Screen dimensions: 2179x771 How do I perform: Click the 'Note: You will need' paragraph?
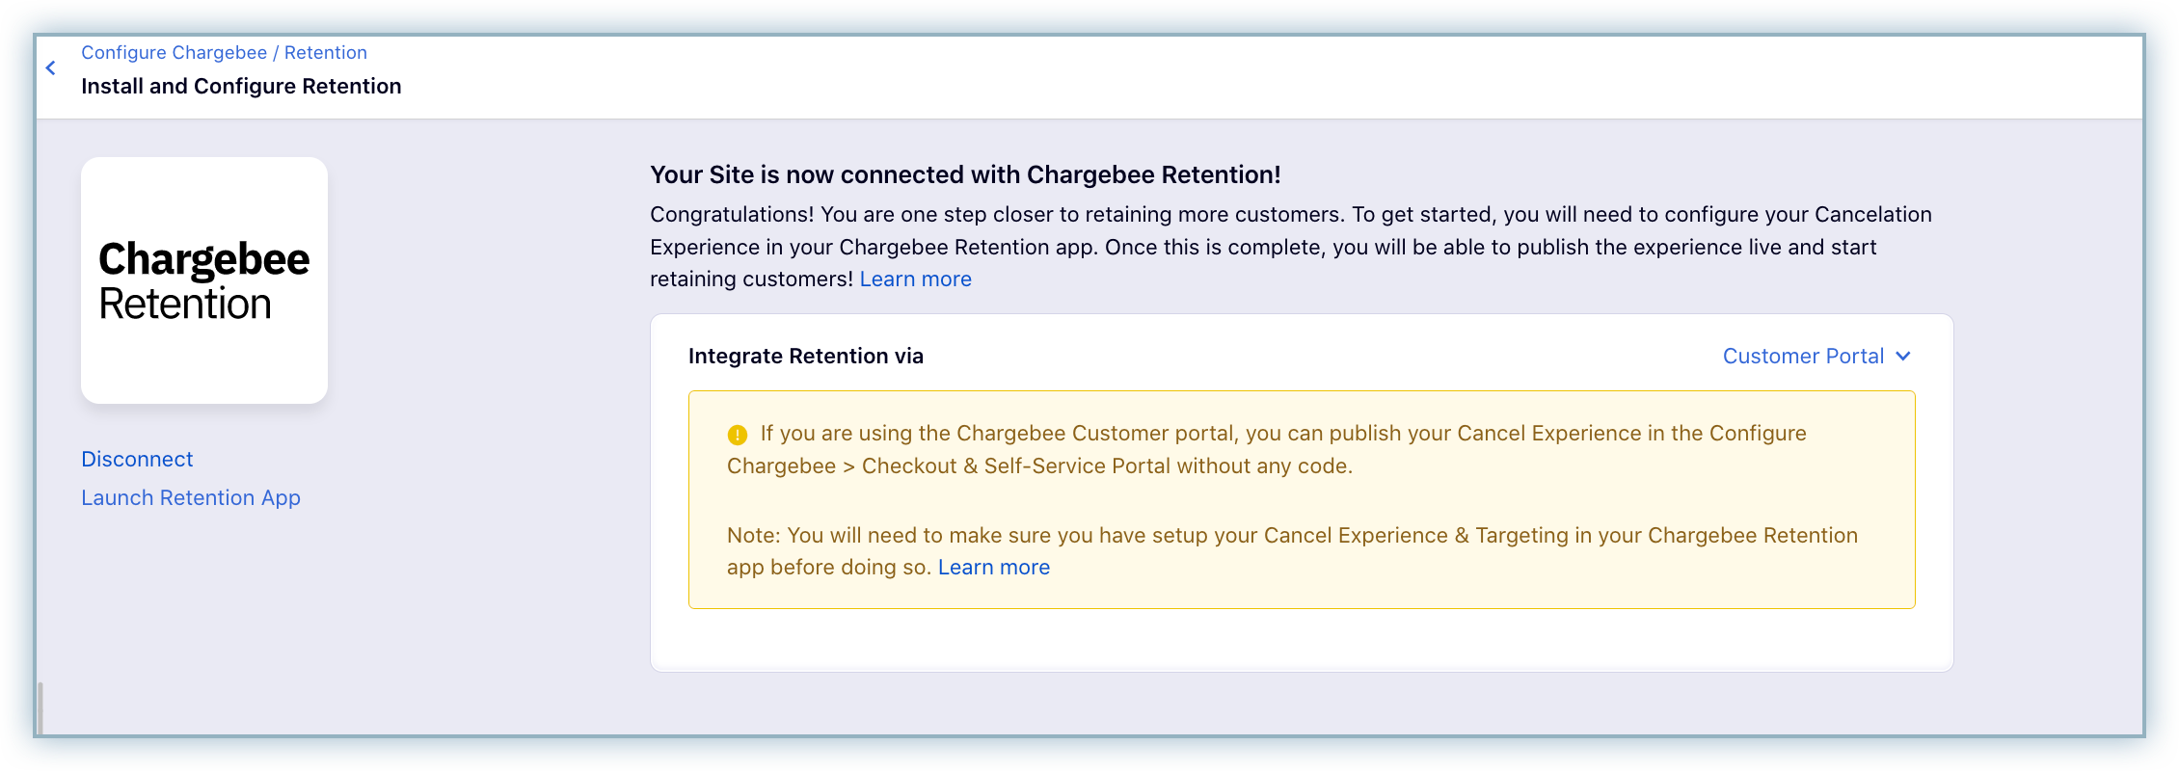point(1292,551)
